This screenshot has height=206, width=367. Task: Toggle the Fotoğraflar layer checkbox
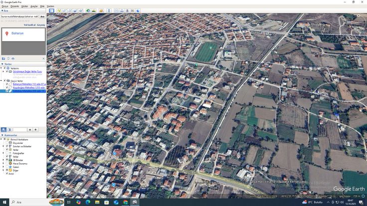click(6, 153)
